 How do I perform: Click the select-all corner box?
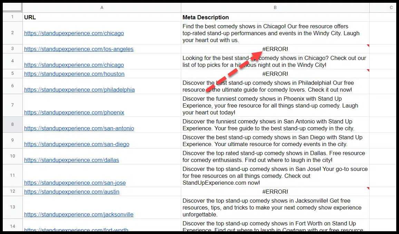pos(12,8)
